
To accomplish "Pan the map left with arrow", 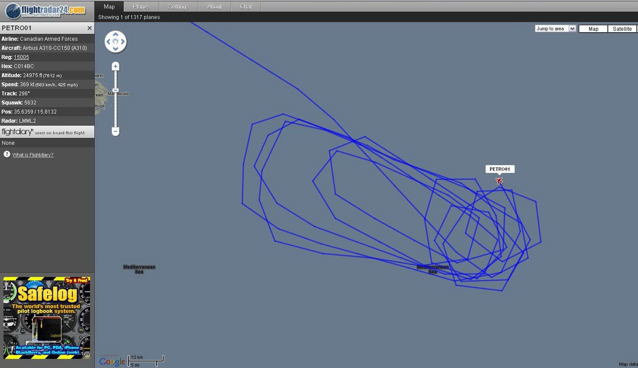I will [x=108, y=42].
